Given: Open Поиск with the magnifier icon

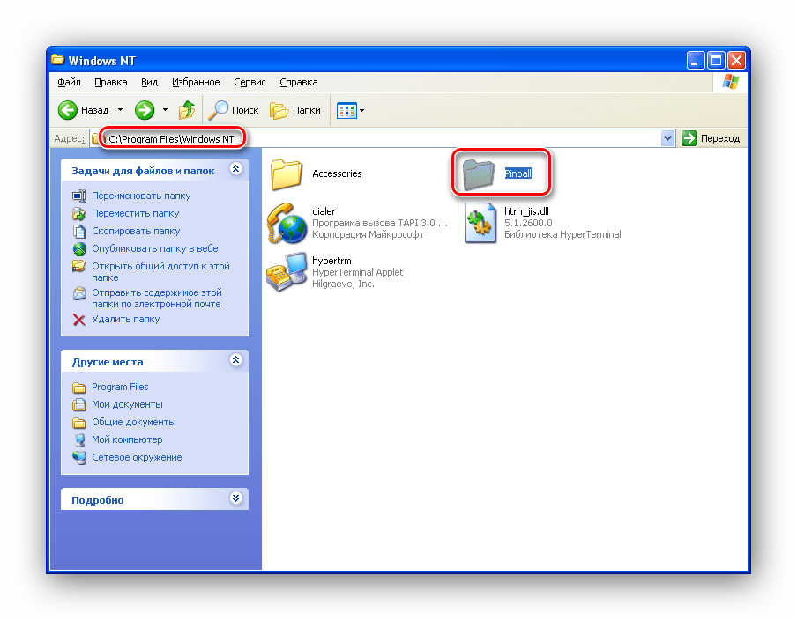Looking at the screenshot, I should [234, 110].
